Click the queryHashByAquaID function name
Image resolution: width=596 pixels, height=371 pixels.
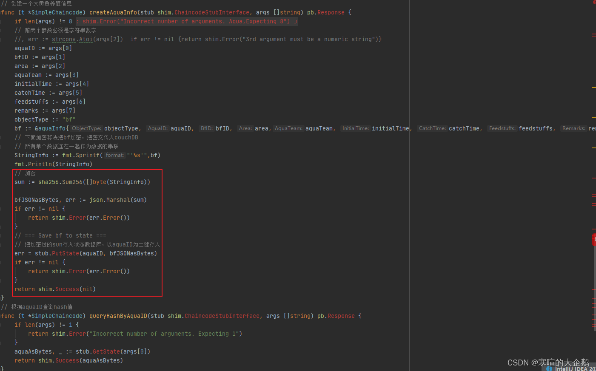(x=118, y=316)
